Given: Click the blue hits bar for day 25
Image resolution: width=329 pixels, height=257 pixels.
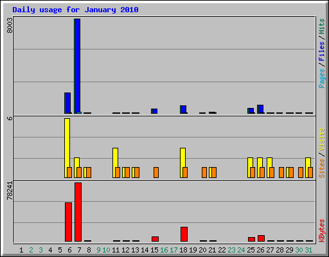Looking at the screenshot, I should [x=251, y=111].
